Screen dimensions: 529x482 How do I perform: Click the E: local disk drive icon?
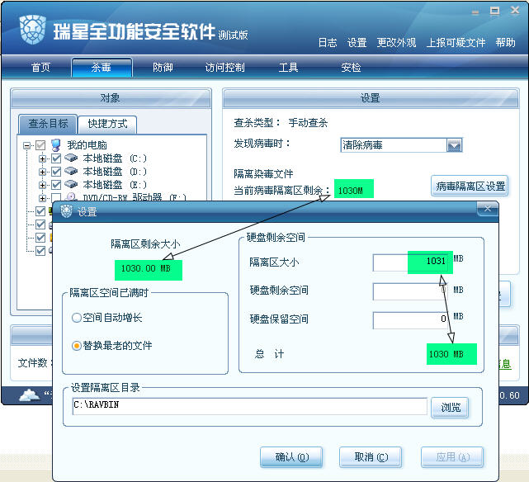coord(71,184)
